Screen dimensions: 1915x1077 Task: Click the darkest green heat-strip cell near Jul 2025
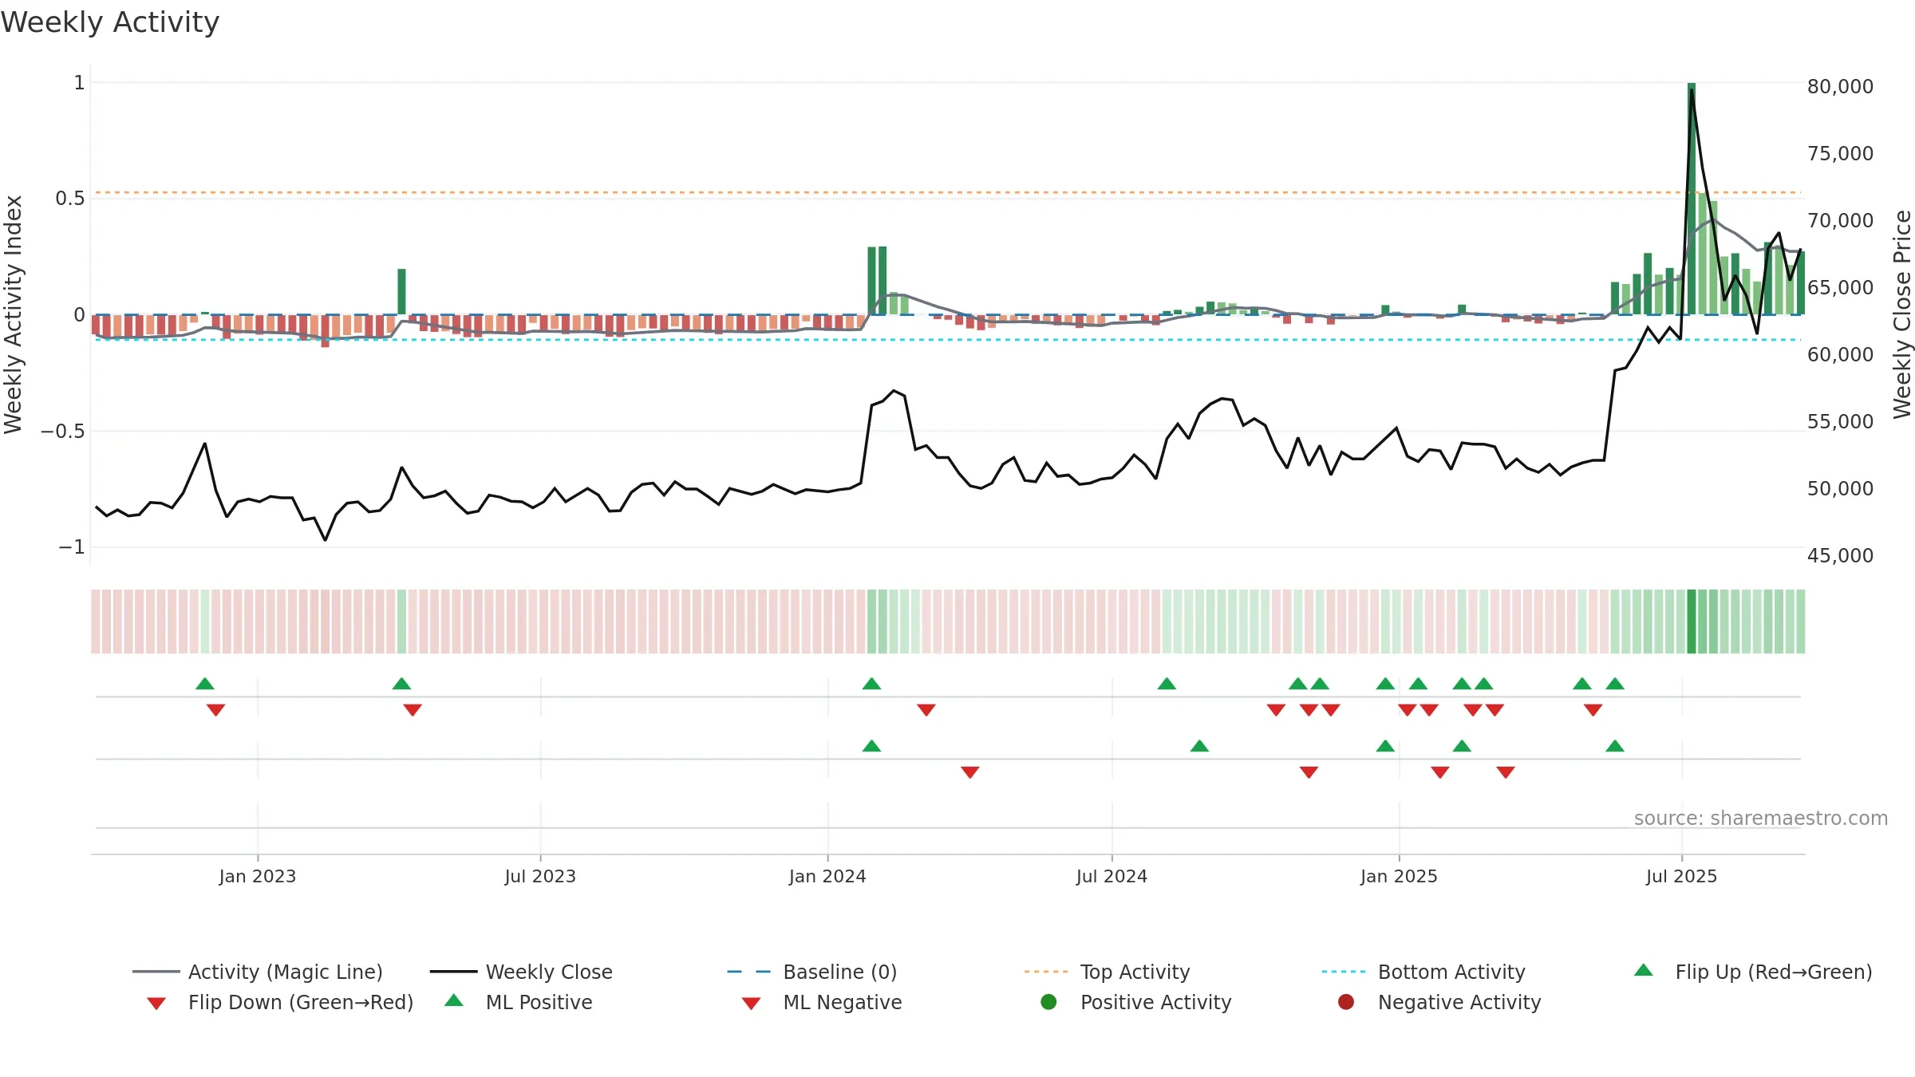[1692, 621]
